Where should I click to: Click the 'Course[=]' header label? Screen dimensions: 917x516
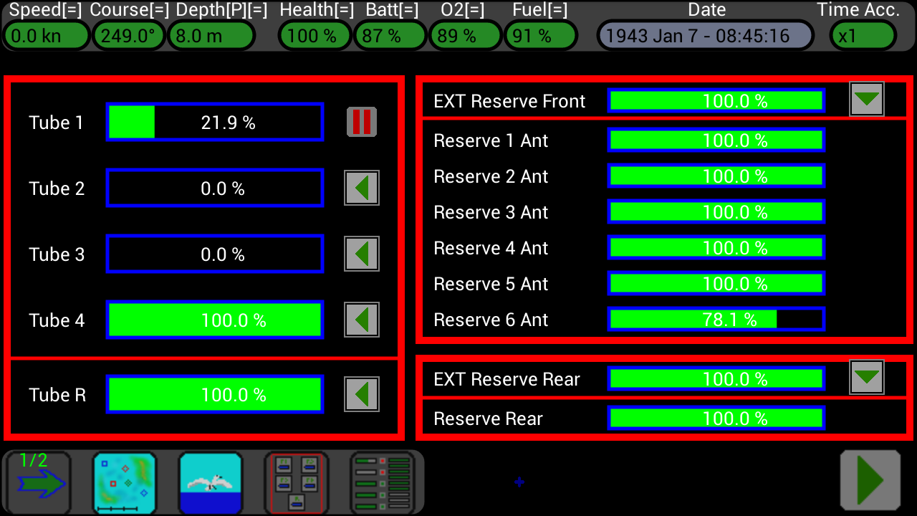[130, 10]
